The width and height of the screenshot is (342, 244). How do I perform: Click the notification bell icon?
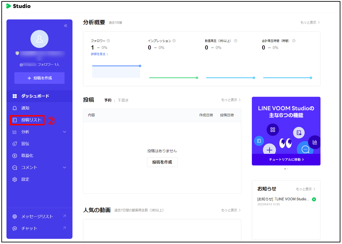[x=15, y=108]
